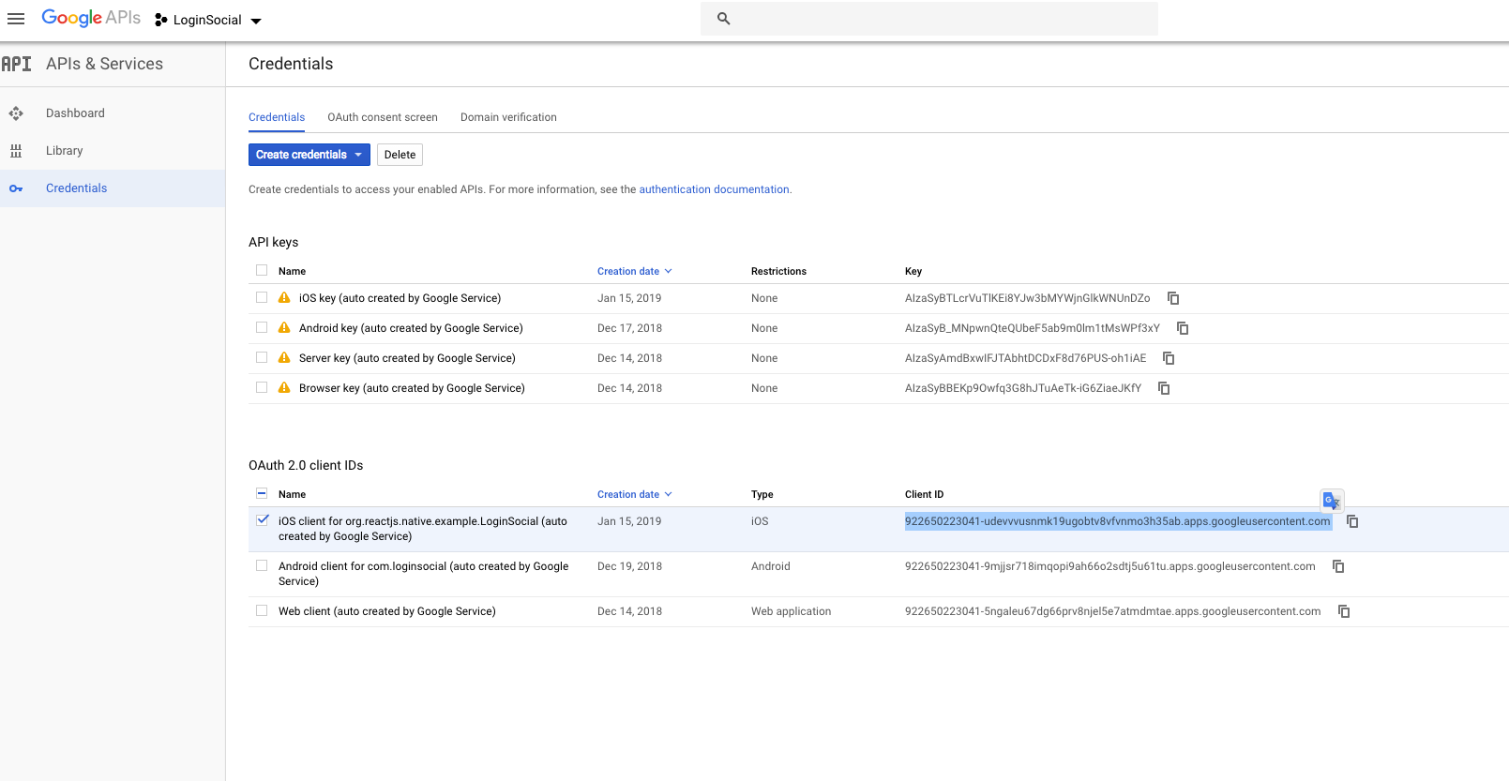Select the Web client checkbox
The height and width of the screenshot is (781, 1509).
[x=262, y=610]
